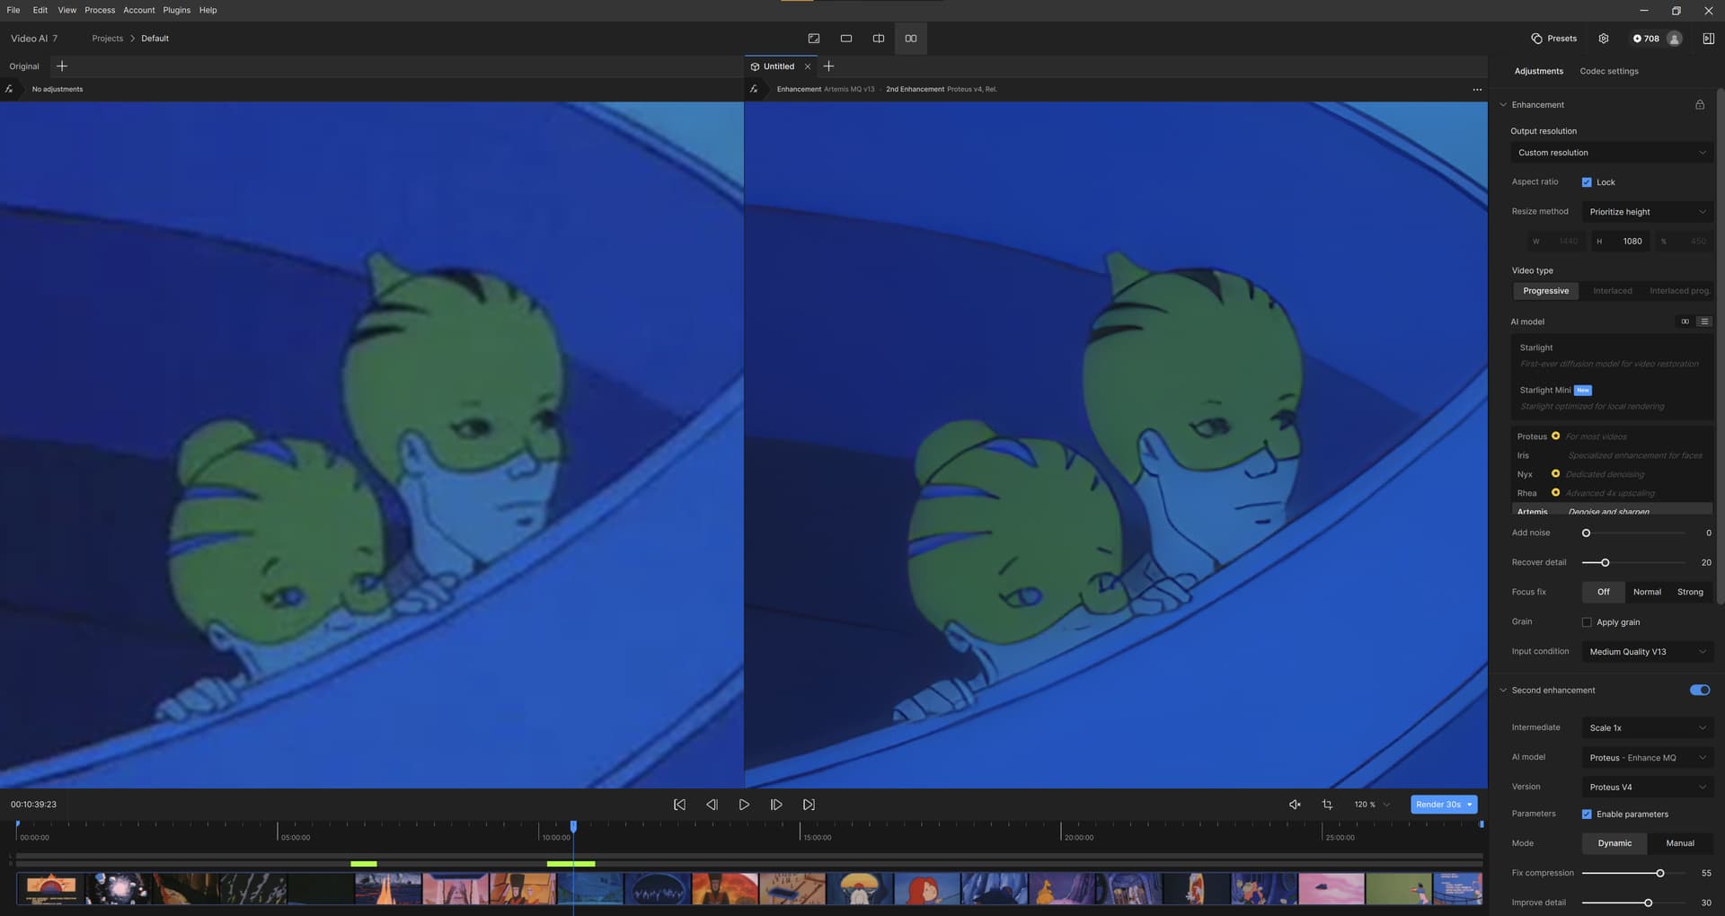This screenshot has width=1725, height=916.
Task: Open the Plugins menu
Action: pyautogui.click(x=176, y=10)
